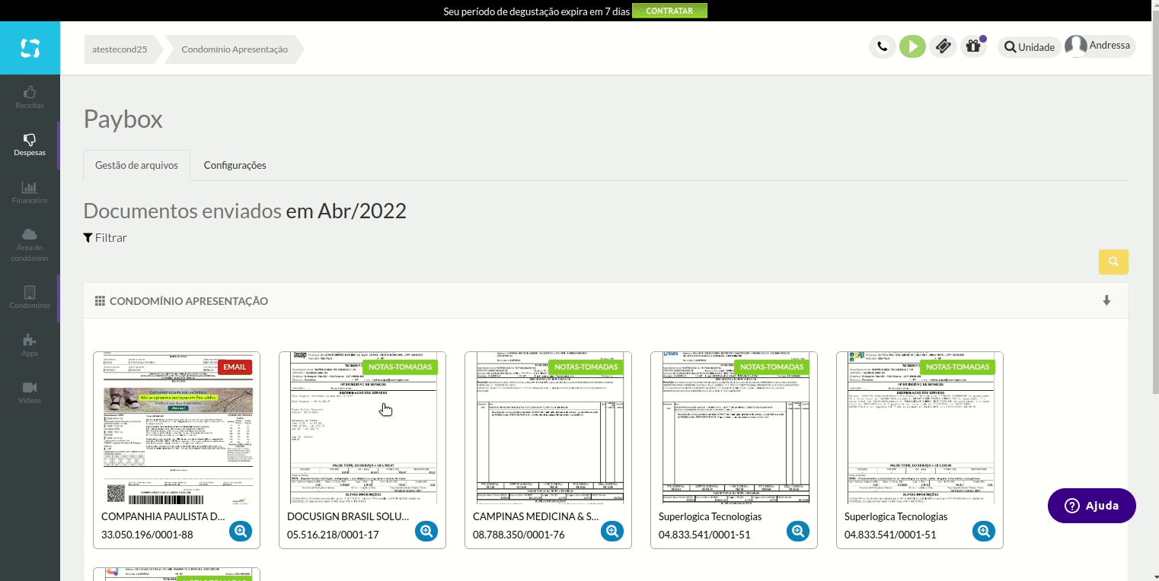Select the Gestão de arquivos tab
This screenshot has height=581, width=1159.
(x=136, y=165)
